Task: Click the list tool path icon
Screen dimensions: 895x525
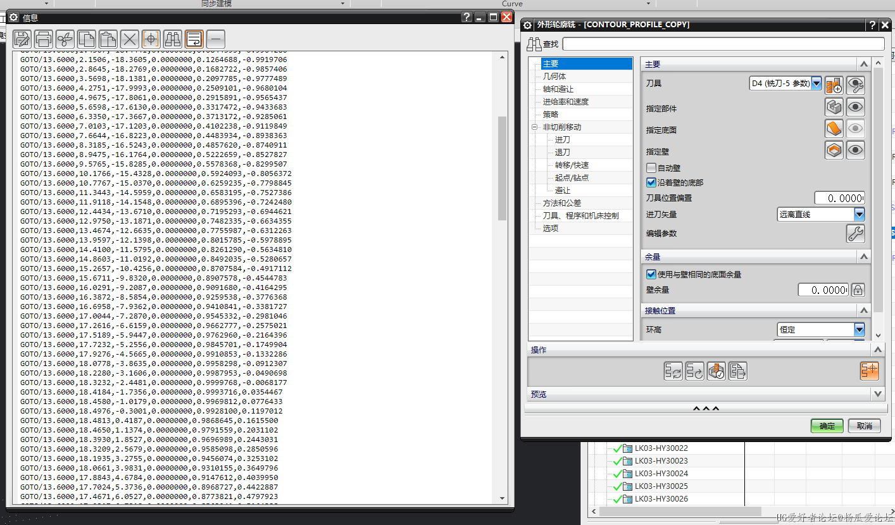Action: tap(738, 371)
